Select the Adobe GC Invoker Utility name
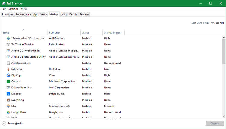The width and height of the screenshot is (226, 129). [x=26, y=51]
